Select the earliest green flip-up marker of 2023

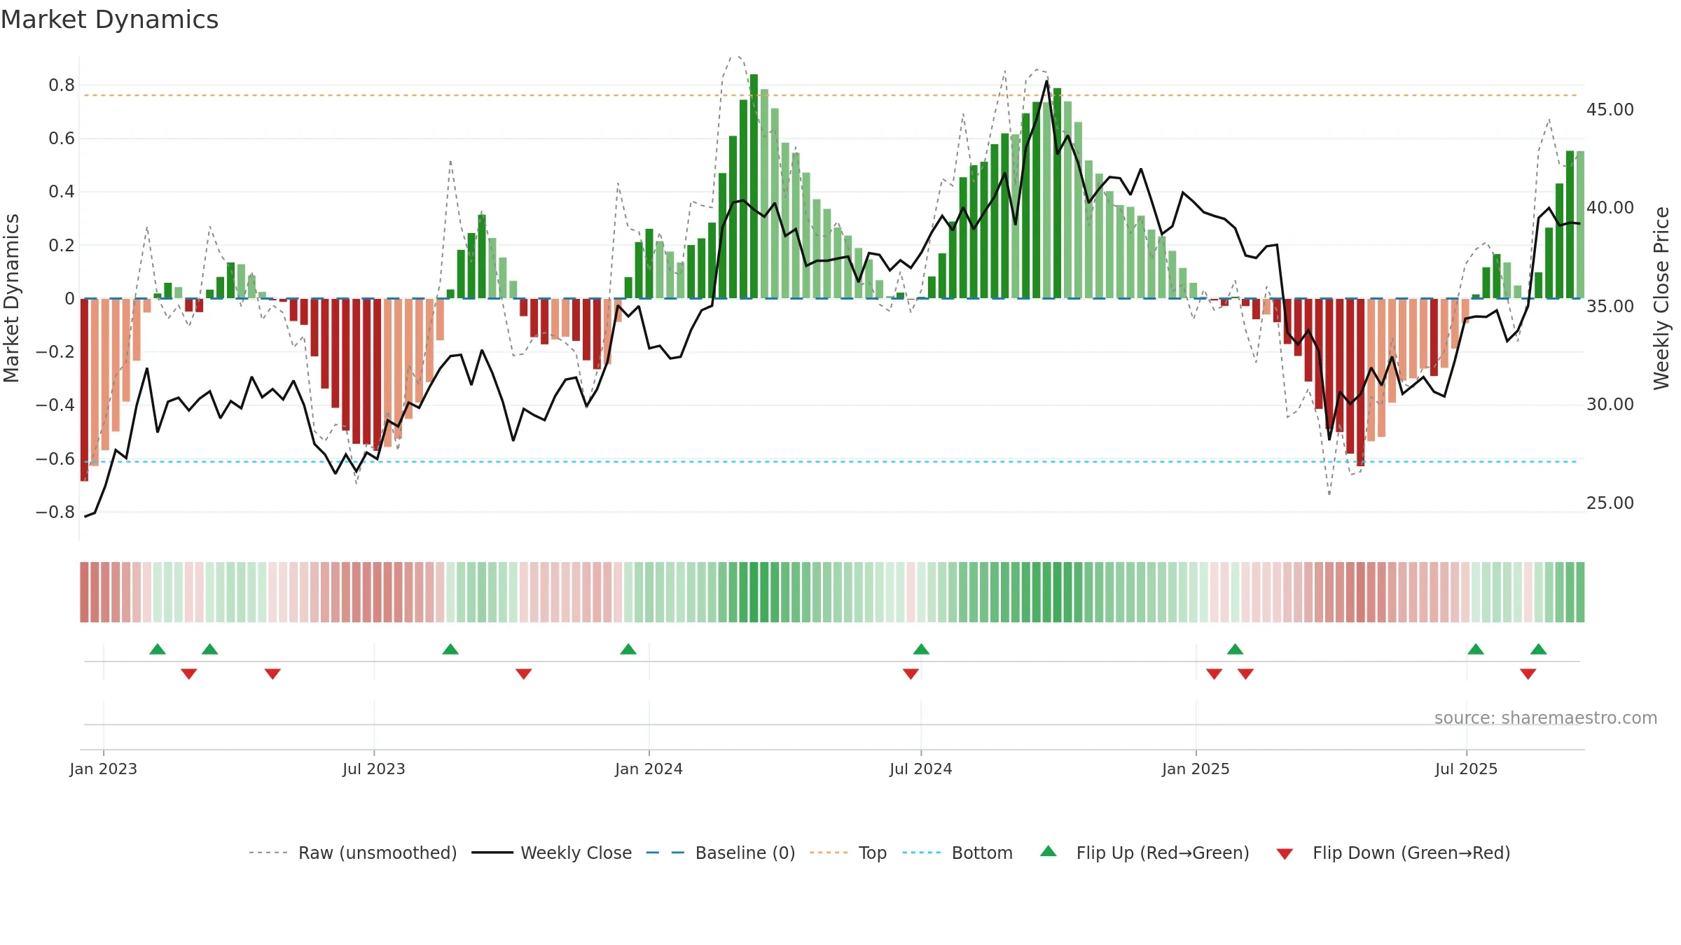pyautogui.click(x=158, y=649)
